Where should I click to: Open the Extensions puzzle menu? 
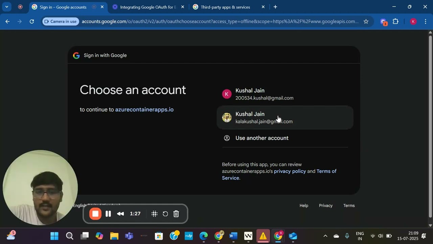pyautogui.click(x=395, y=21)
